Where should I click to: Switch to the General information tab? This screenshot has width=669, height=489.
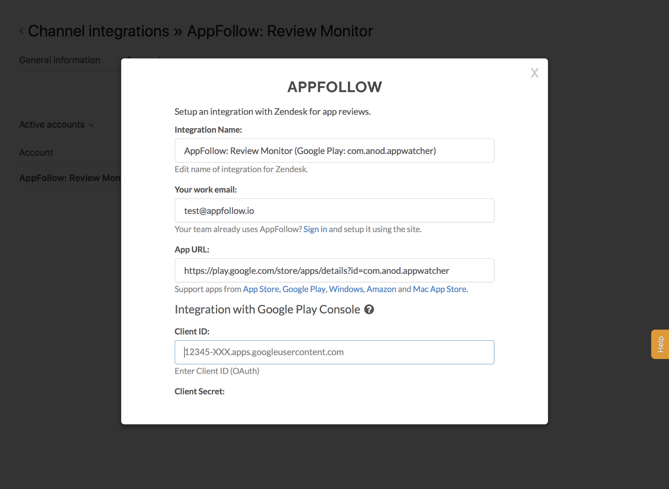click(60, 60)
